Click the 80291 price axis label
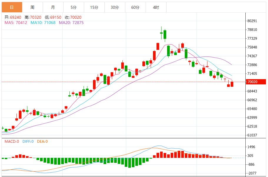Image resolution: width=268 pixels, height=177 pixels. click(252, 21)
